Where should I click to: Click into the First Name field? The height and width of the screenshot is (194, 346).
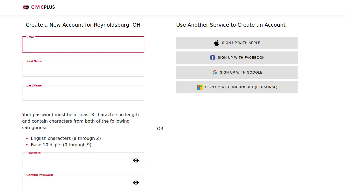coord(83,69)
